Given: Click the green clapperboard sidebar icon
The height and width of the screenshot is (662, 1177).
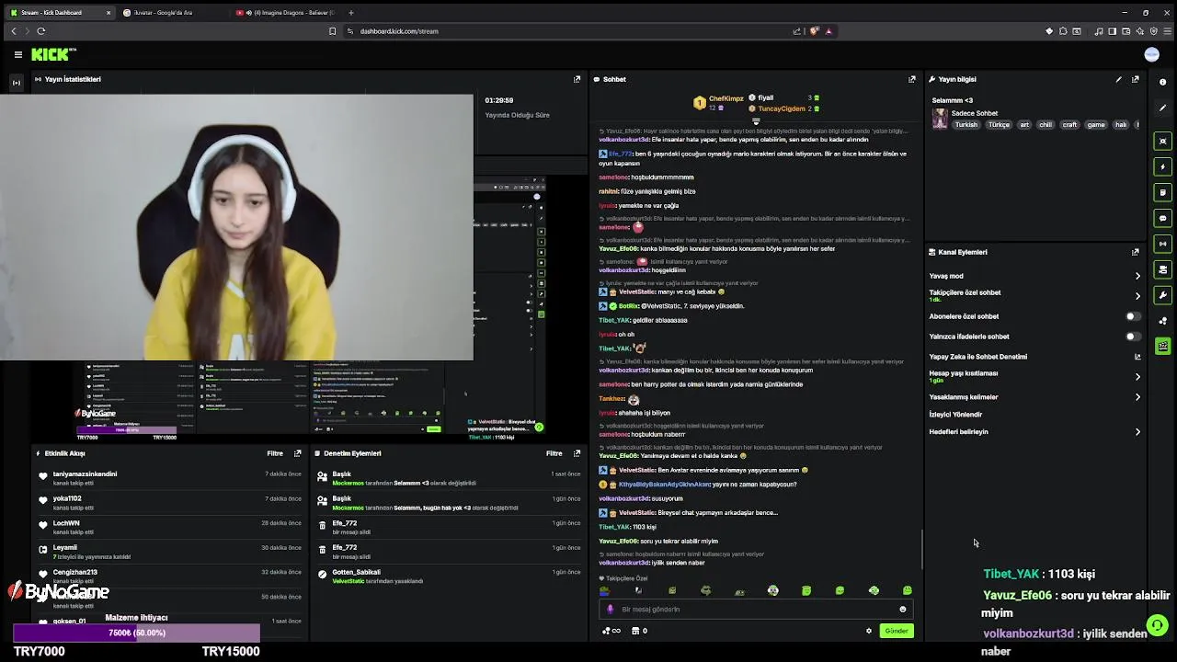Looking at the screenshot, I should point(1163,347).
